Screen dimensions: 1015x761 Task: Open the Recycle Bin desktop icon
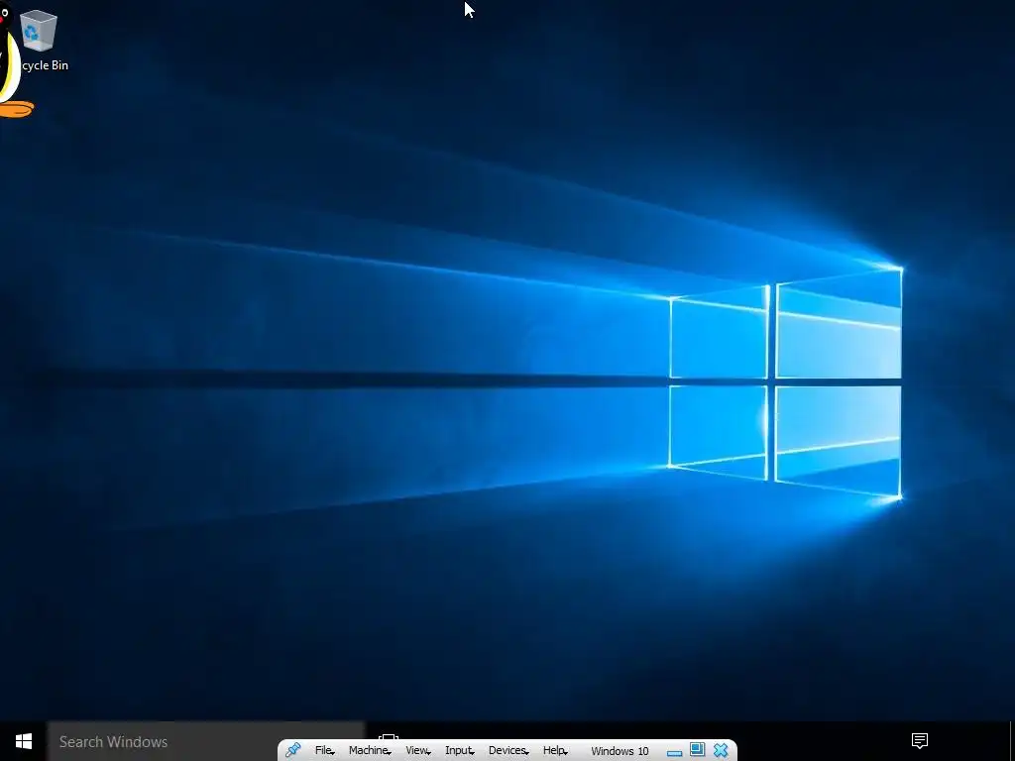click(40, 40)
